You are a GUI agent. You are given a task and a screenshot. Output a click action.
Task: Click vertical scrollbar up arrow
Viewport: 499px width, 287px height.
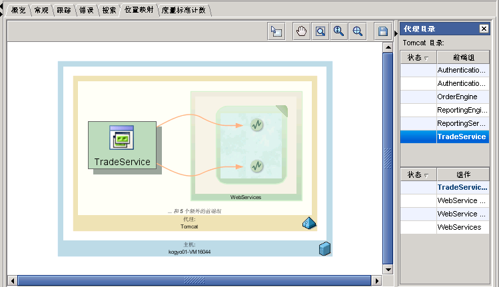tap(388, 48)
